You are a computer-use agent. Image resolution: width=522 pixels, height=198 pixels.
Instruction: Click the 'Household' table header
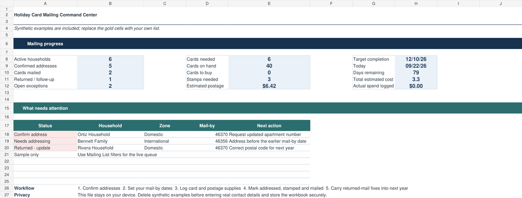tap(110, 125)
